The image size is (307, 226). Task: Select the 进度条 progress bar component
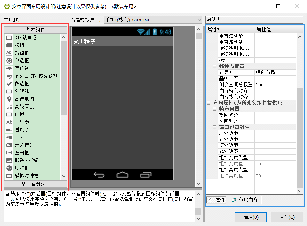9,130
